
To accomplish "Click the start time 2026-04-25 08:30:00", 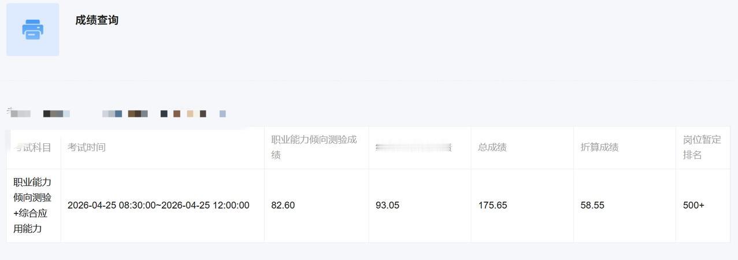I will (112, 205).
